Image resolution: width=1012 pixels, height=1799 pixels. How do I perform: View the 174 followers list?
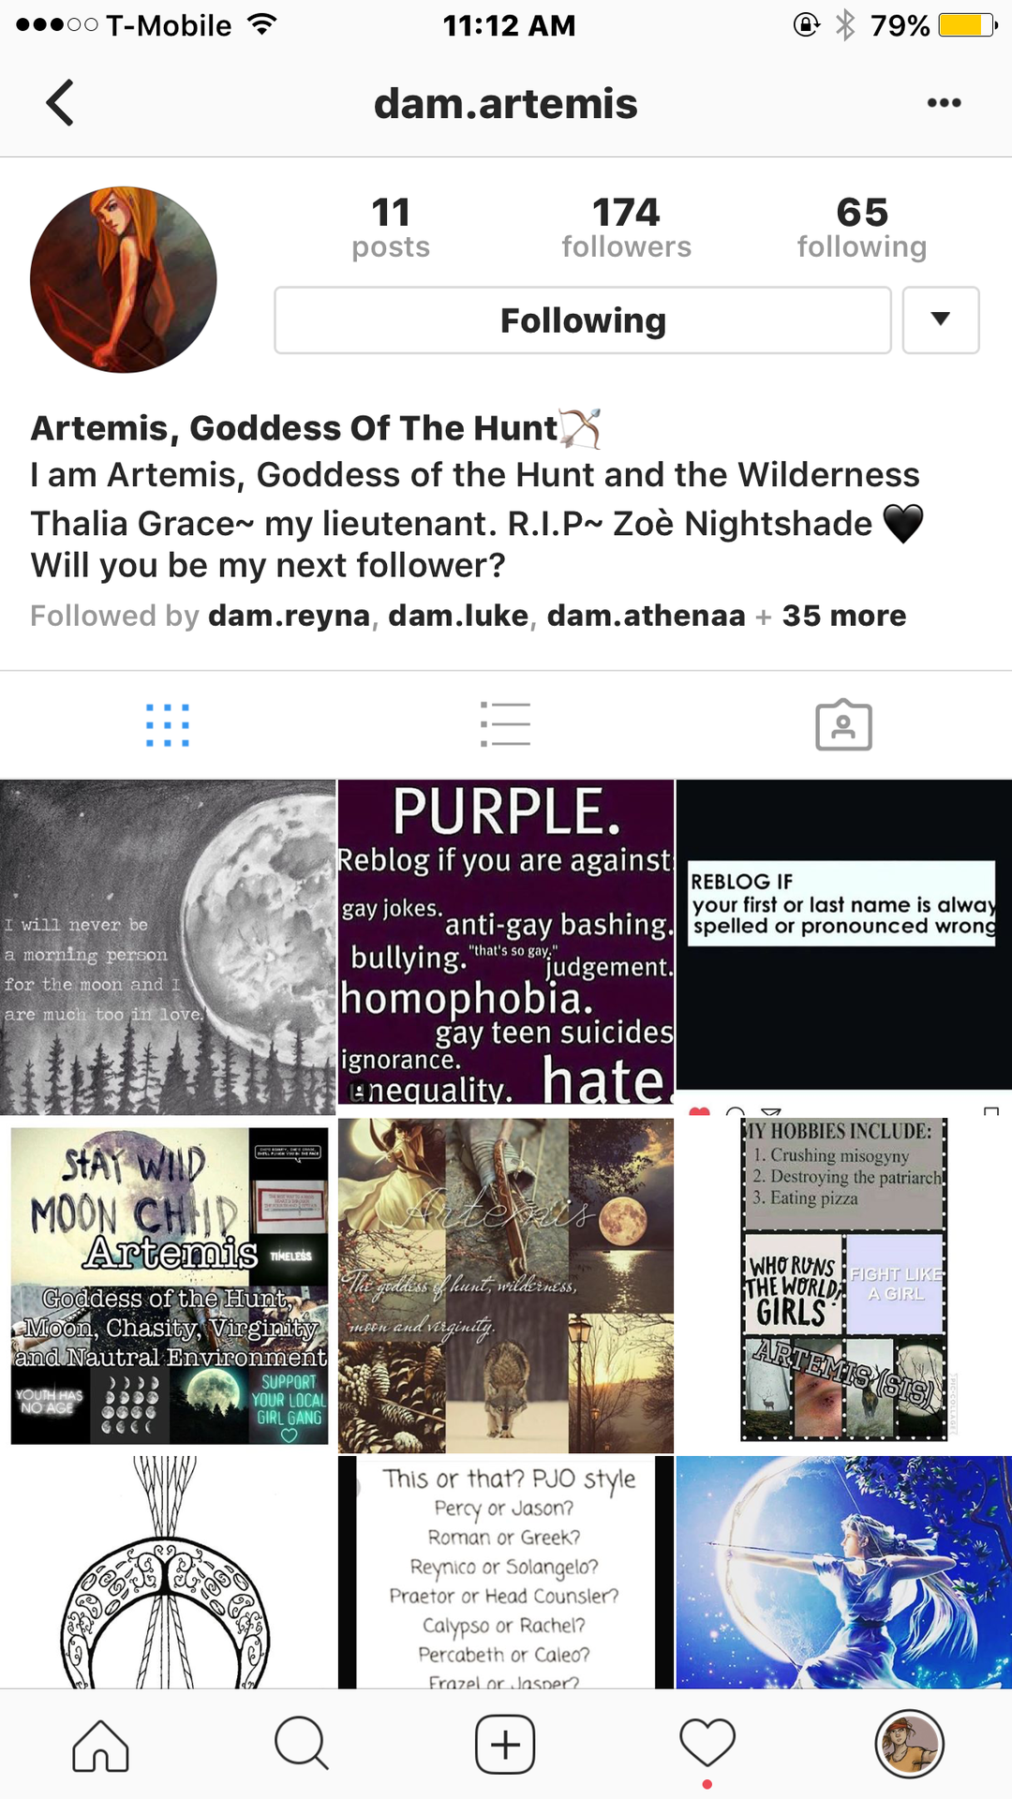(626, 227)
